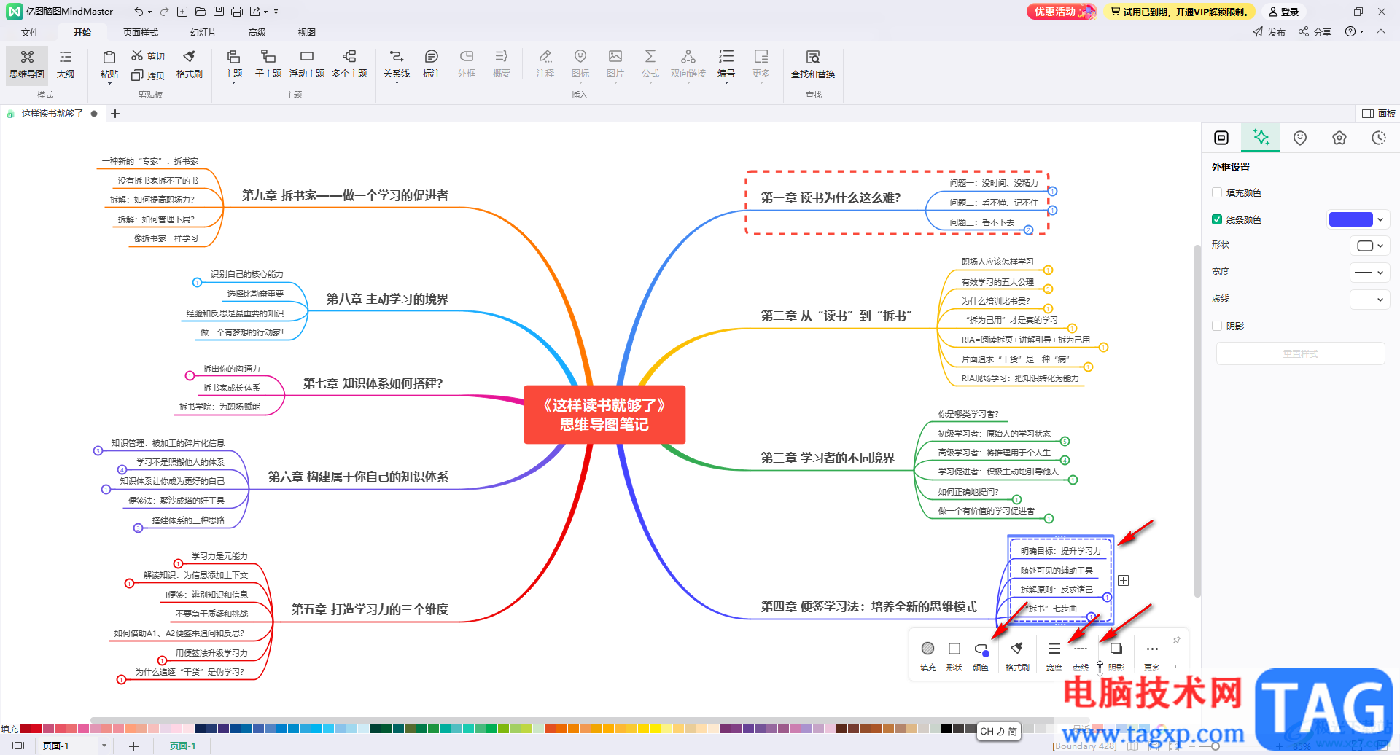Expand the export options dropdown
Viewport: 1400px width, 755px height.
(x=266, y=12)
